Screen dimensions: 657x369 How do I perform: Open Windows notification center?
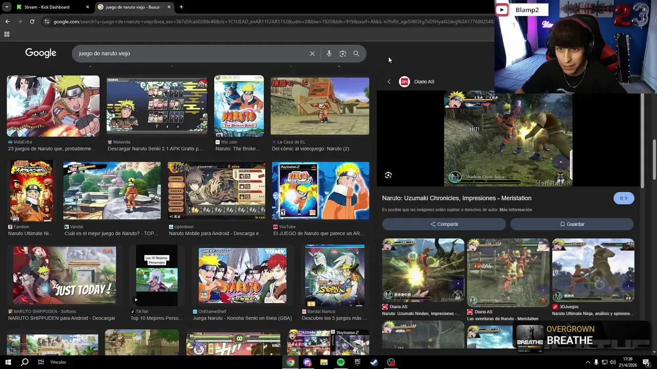pos(646,362)
